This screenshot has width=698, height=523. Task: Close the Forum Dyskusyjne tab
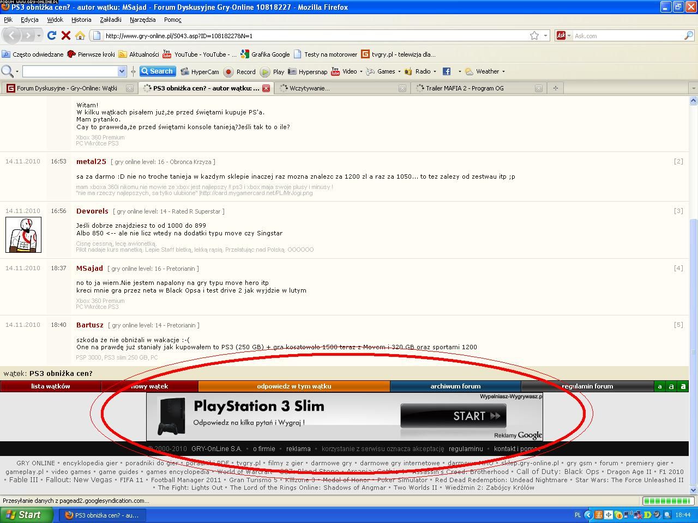(130, 88)
